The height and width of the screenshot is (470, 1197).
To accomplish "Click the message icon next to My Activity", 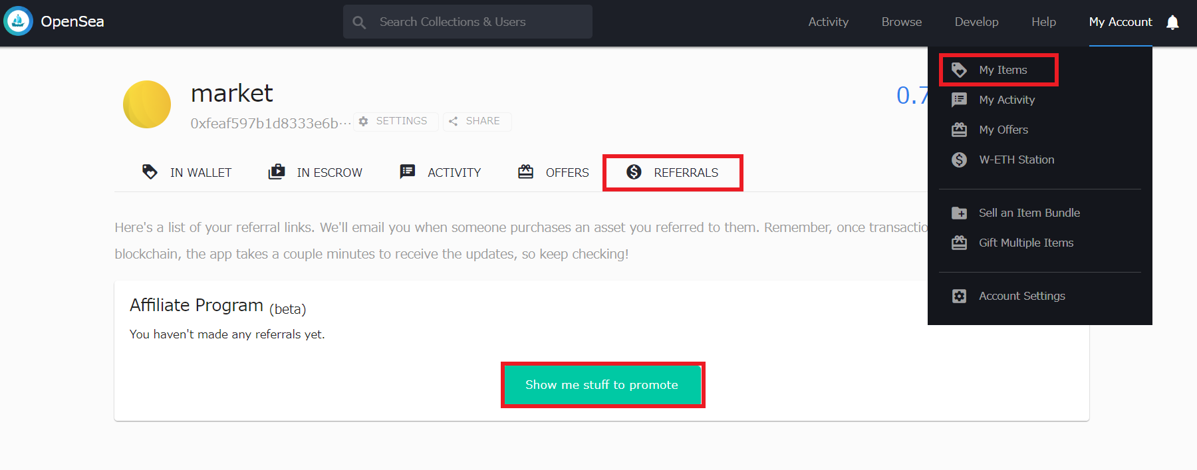I will click(959, 100).
